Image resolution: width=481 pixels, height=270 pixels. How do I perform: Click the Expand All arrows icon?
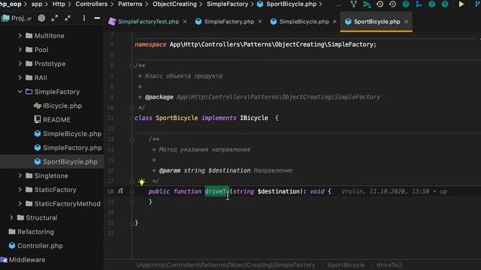tap(55, 18)
